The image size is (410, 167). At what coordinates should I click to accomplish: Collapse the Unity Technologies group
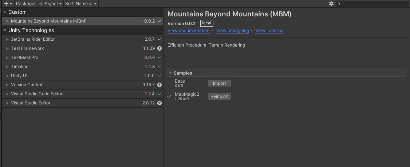[5, 30]
